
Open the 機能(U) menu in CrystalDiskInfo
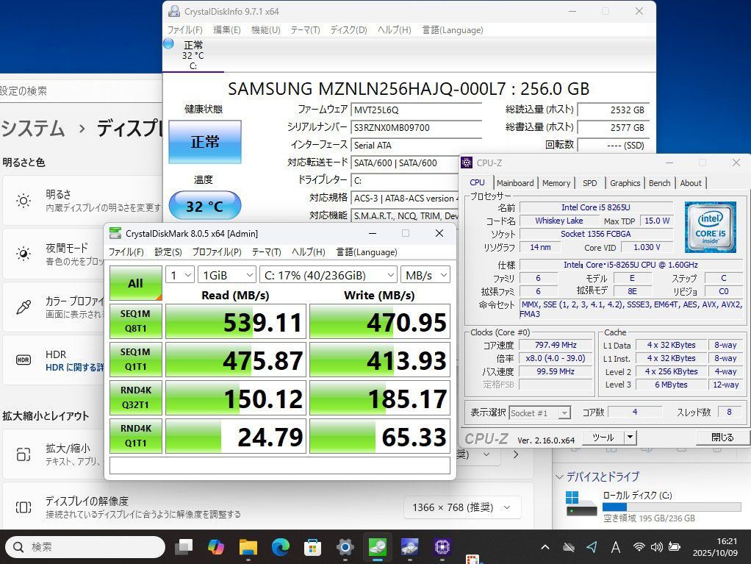click(265, 30)
